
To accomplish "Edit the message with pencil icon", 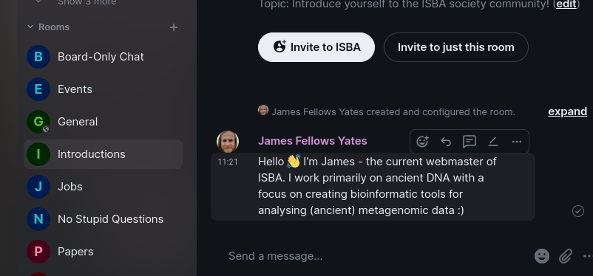I will pyautogui.click(x=492, y=142).
